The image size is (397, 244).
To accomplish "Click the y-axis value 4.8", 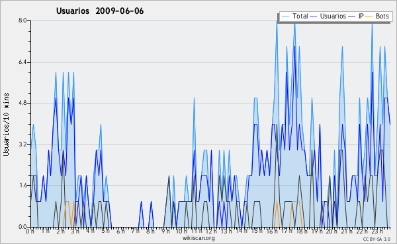I will point(22,103).
